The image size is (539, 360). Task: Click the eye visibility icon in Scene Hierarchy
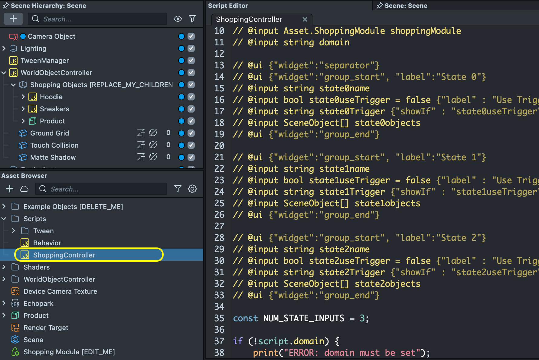(x=178, y=19)
